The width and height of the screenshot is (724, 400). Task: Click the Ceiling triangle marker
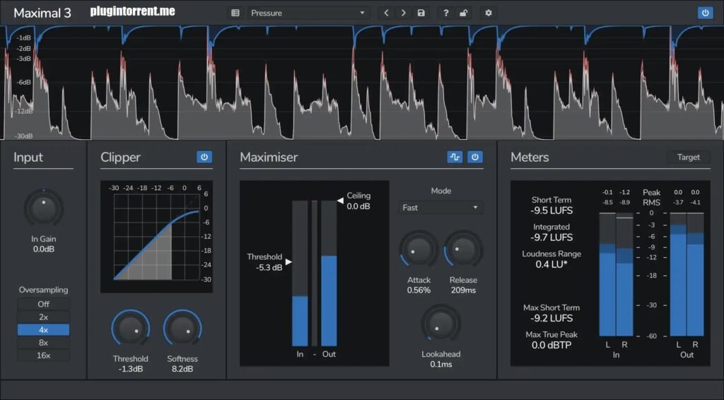tap(340, 201)
